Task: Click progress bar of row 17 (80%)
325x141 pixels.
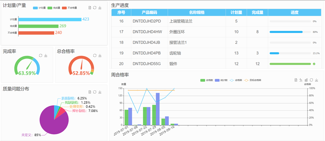Action: (290, 32)
